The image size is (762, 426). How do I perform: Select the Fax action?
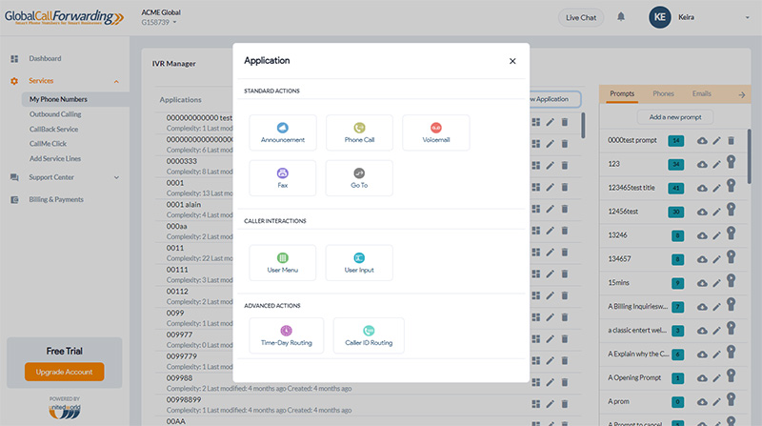click(x=282, y=178)
